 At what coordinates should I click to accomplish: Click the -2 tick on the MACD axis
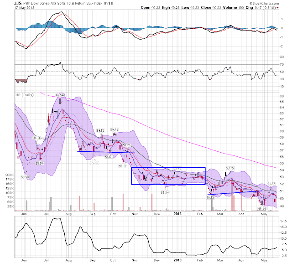point(282,46)
